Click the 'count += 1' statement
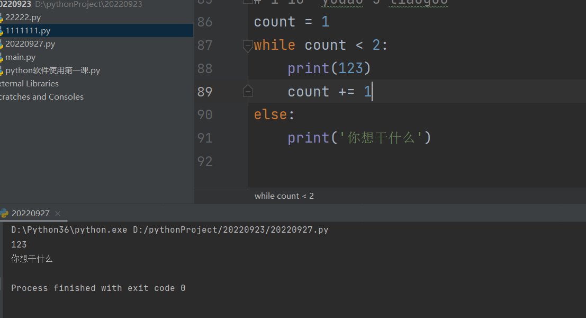The height and width of the screenshot is (318, 586). coord(330,92)
